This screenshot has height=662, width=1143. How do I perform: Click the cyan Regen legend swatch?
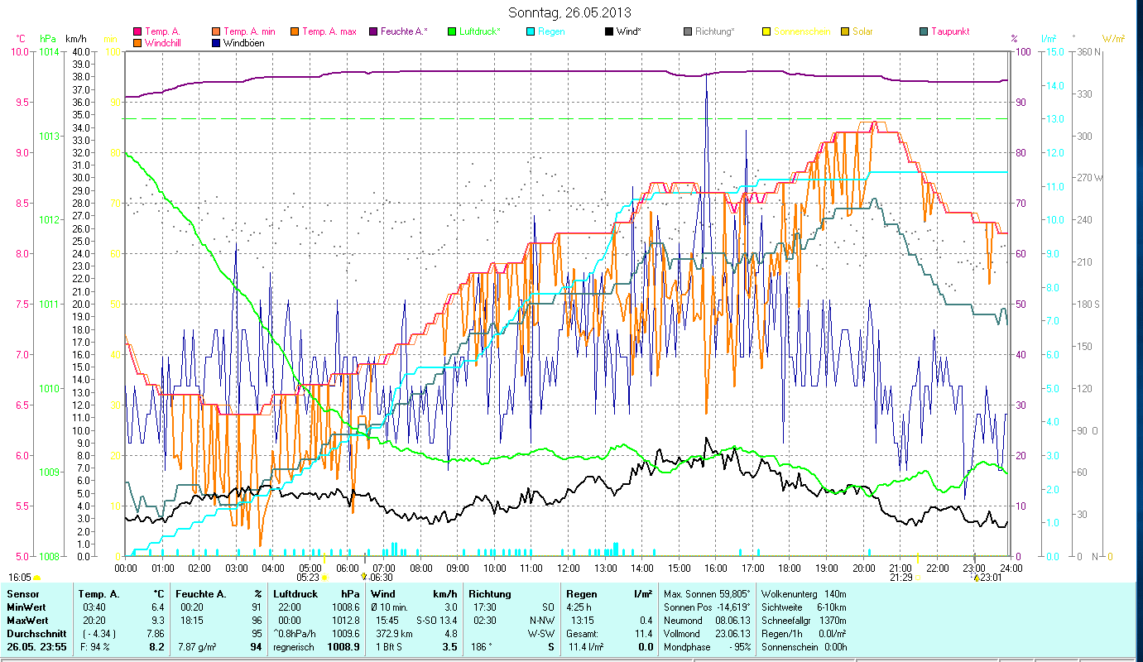531,31
